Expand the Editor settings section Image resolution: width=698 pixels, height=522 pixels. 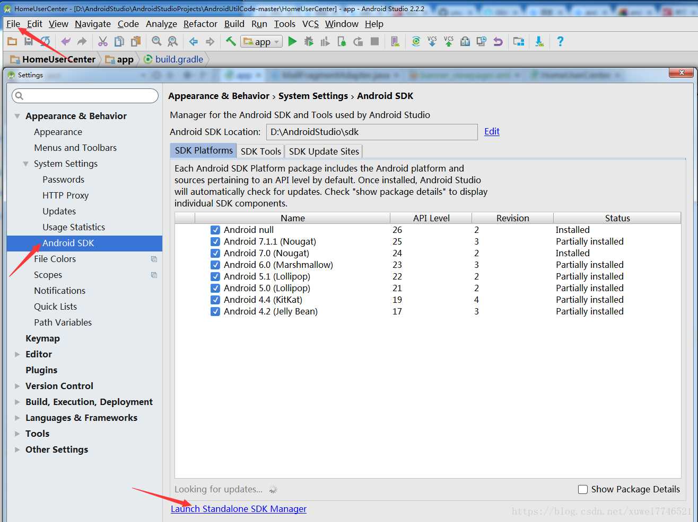click(16, 354)
